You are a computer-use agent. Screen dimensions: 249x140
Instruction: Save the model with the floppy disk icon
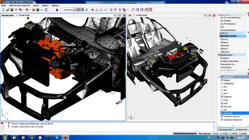(12, 10)
